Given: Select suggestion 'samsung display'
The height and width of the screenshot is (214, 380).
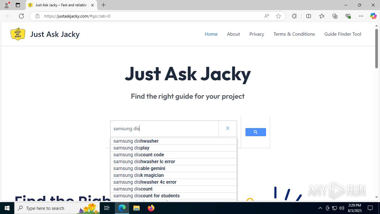Looking at the screenshot, I should point(174,148).
